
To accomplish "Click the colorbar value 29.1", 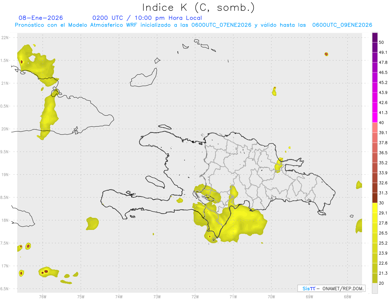I will [x=383, y=213].
